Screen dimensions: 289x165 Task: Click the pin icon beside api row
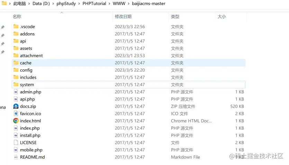coord(2,44)
